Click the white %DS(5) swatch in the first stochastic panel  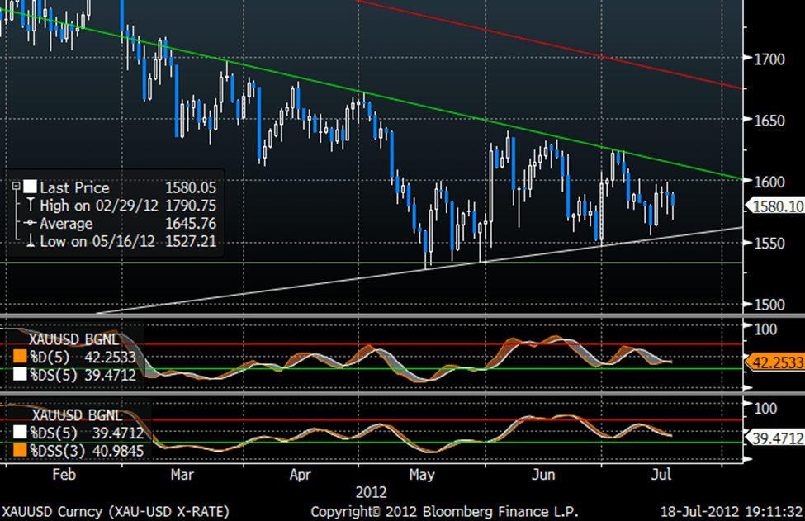20,374
